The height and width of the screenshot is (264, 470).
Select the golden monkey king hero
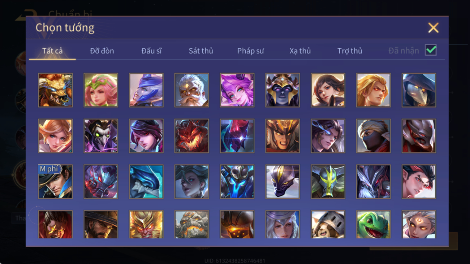146,224
